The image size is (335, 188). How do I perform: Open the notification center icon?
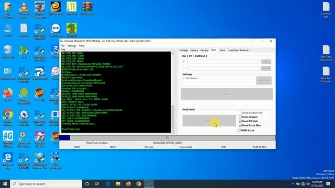point(328,184)
